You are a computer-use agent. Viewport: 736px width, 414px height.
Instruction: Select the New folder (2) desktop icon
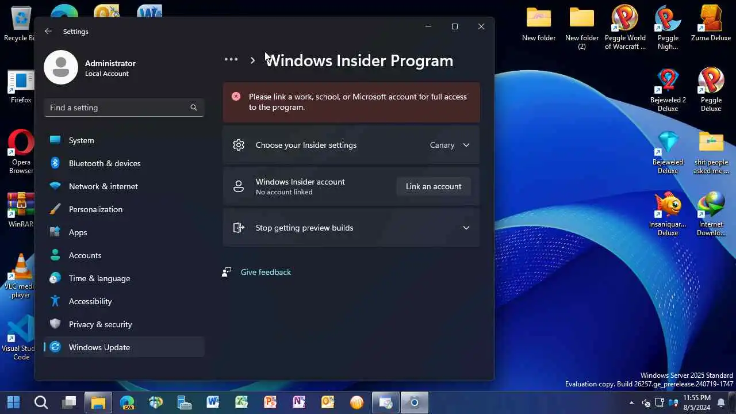point(582,28)
